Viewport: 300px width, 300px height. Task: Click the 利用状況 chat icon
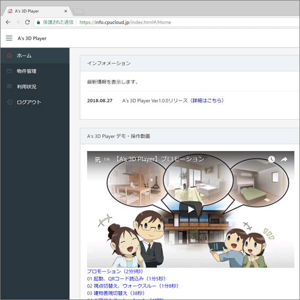9,86
